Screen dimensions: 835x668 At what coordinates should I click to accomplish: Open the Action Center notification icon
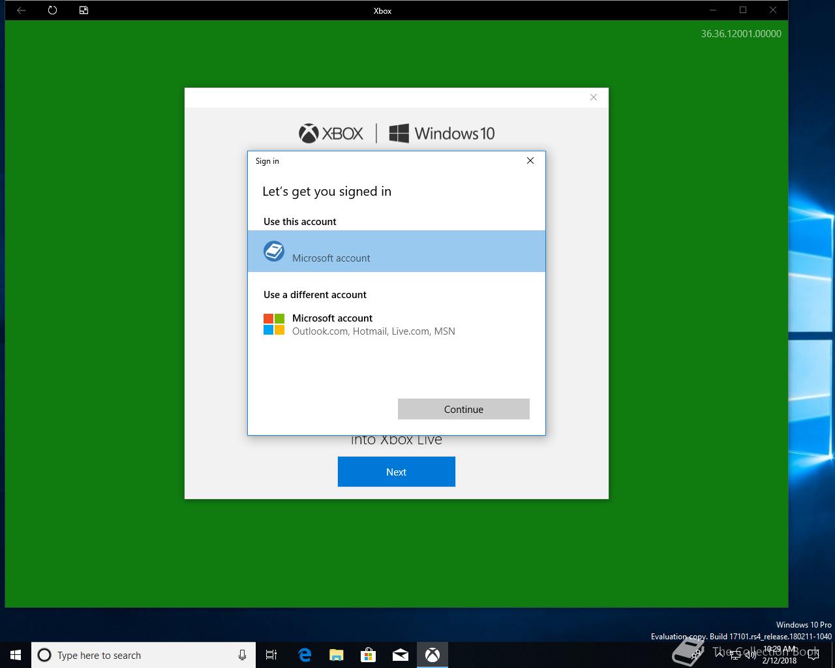coord(813,655)
